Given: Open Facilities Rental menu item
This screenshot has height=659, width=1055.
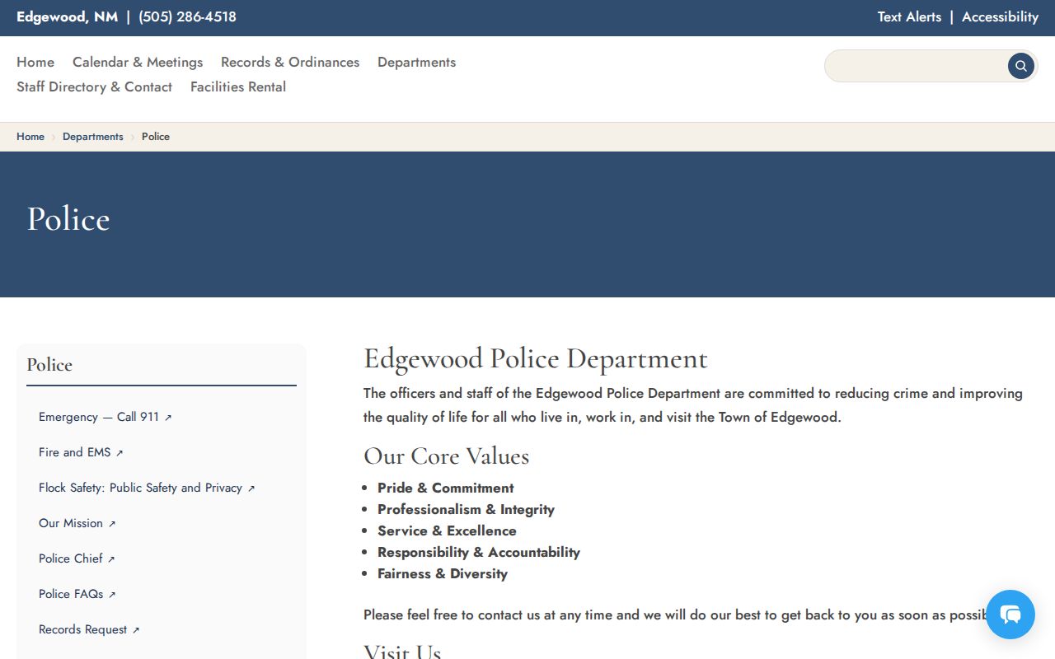Looking at the screenshot, I should [238, 86].
